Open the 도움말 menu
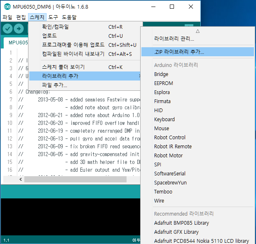 pyautogui.click(x=69, y=17)
